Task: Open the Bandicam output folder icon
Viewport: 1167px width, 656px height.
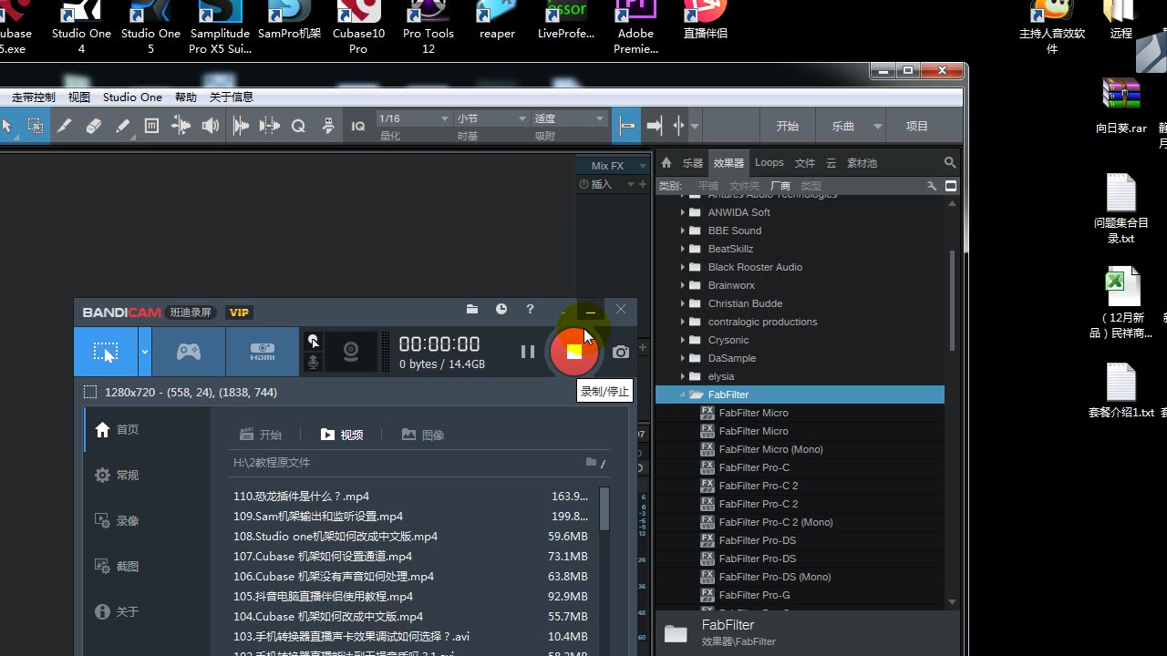Action: (x=472, y=310)
